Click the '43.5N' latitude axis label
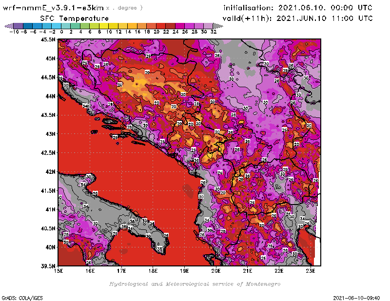The height and width of the screenshot is (301, 390). 48,115
